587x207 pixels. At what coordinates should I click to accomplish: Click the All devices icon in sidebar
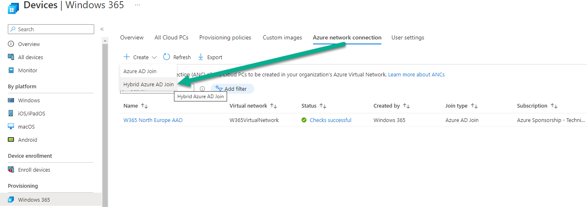click(x=11, y=57)
